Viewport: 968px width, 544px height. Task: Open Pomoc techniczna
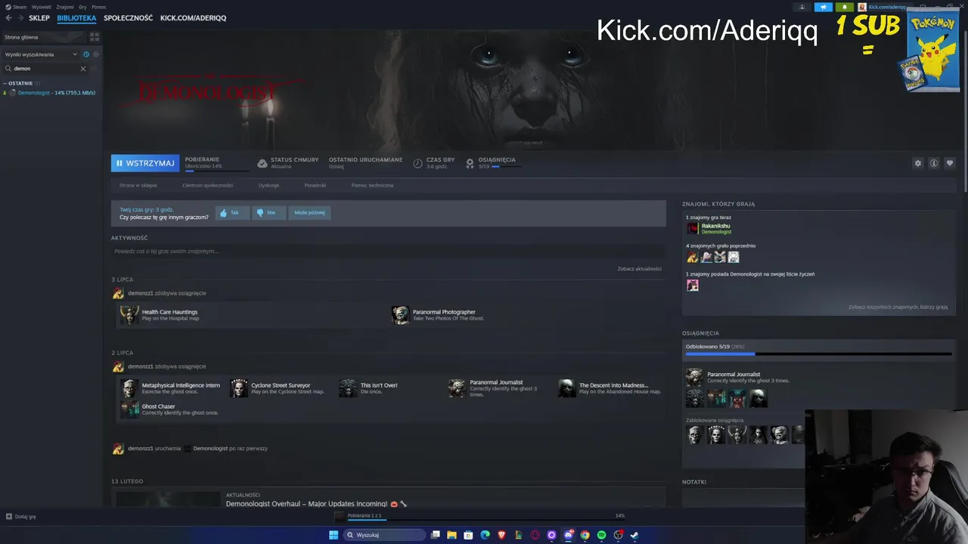[x=372, y=185]
